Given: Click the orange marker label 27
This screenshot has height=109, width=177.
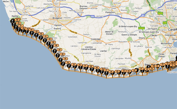Looking at the screenshot, I should click(106, 70).
